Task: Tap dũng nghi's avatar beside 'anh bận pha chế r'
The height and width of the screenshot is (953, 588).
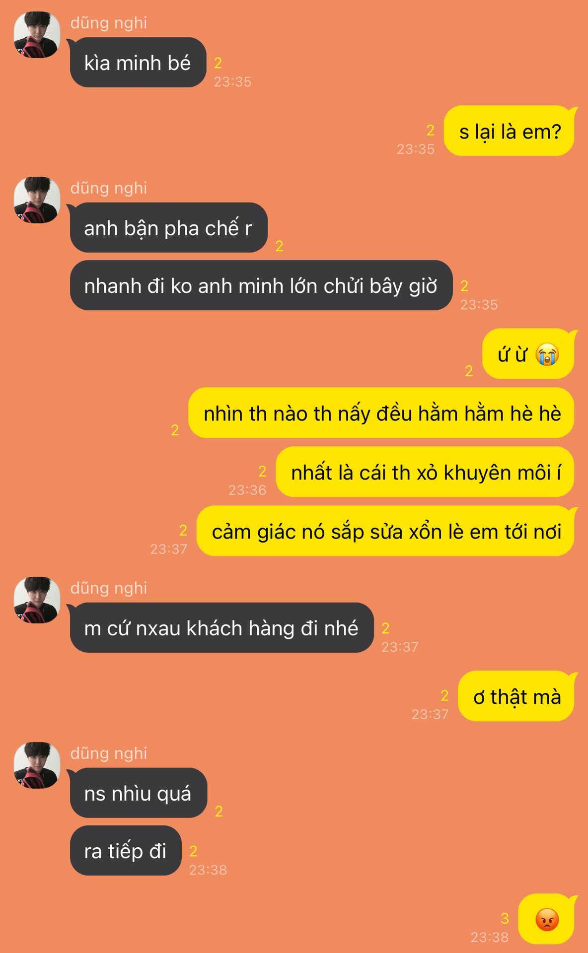Action: coord(37,200)
